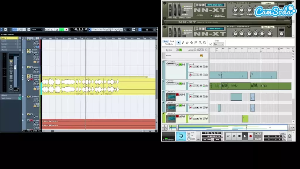The height and width of the screenshot is (169, 300).
Task: Stop playback in Reason transport
Action: click(239, 136)
